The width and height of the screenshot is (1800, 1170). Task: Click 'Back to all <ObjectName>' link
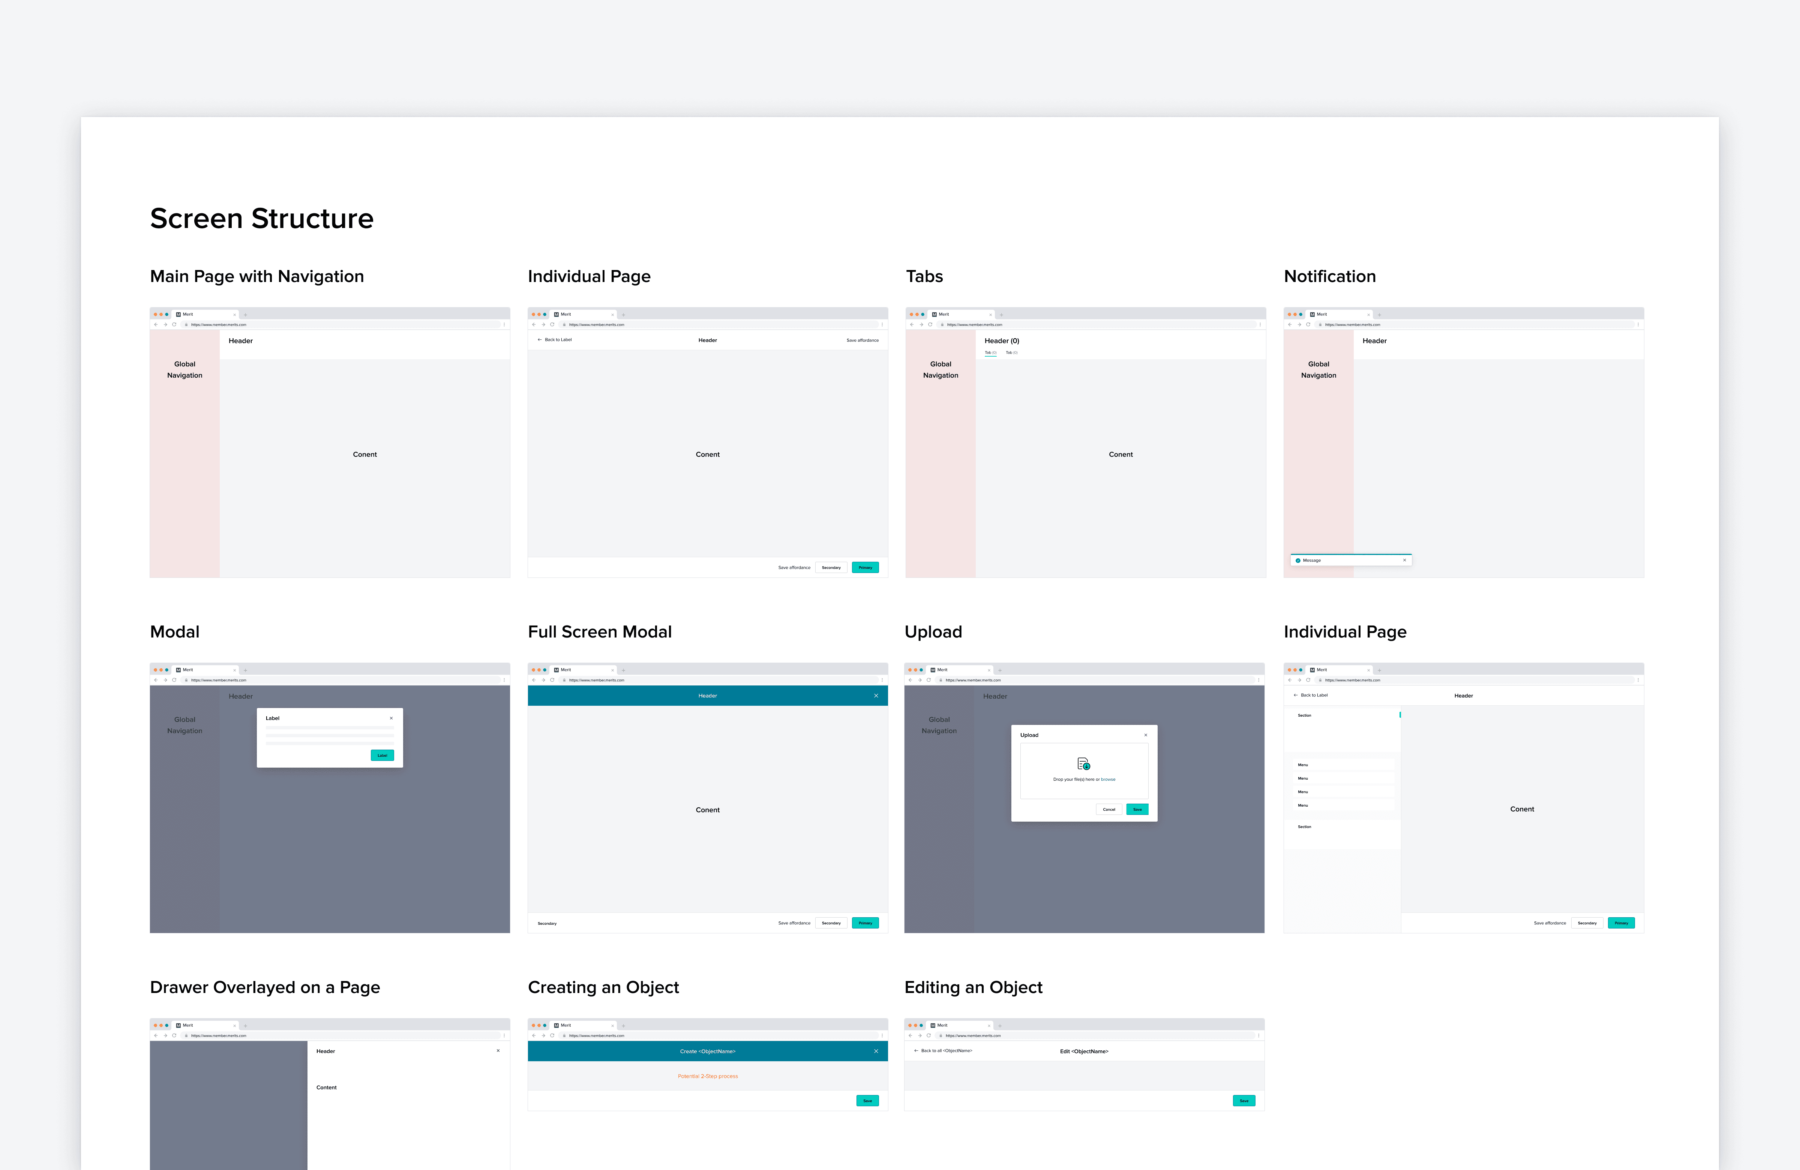click(943, 1050)
